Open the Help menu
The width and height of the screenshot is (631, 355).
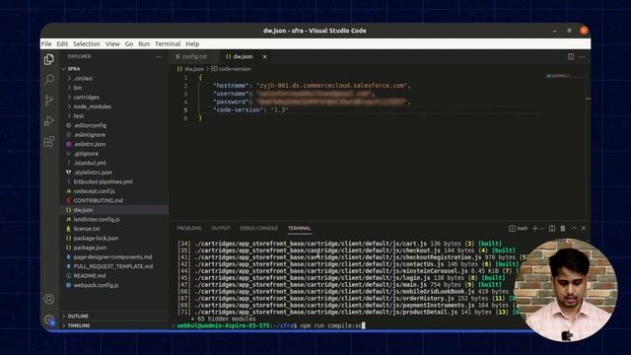click(x=192, y=43)
